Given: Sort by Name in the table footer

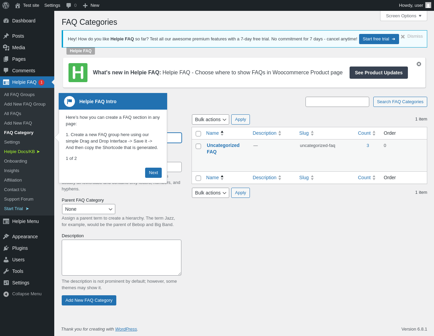Looking at the screenshot, I should coord(215,178).
